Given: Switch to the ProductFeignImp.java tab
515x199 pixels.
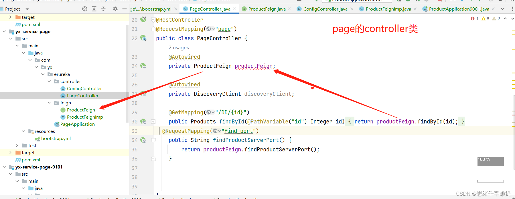Looking at the screenshot, I should tap(388, 9).
